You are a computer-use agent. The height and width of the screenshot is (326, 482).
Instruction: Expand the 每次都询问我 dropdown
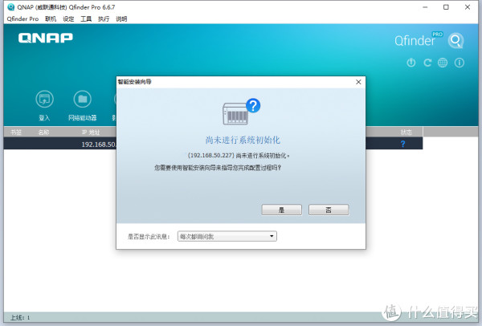(226, 236)
